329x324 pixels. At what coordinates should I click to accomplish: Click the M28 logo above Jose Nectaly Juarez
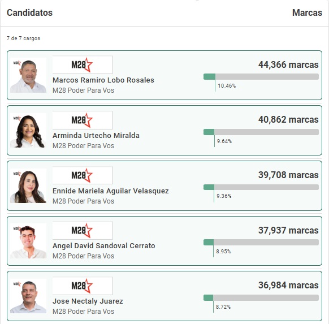(x=83, y=286)
